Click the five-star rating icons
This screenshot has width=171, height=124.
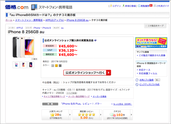tap(87, 114)
